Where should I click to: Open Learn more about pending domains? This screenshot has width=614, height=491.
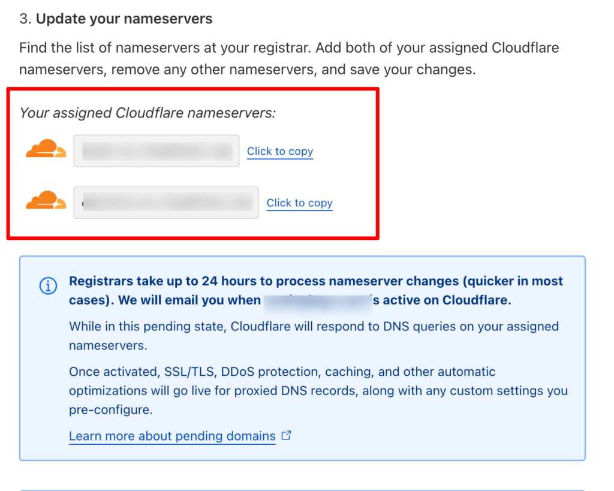pos(172,436)
